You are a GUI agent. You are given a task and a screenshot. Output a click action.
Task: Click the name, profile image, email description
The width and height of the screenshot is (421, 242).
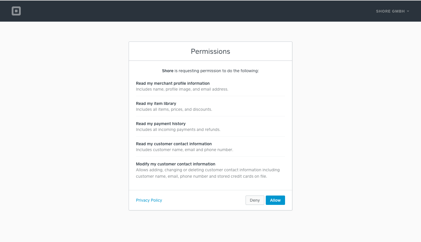pyautogui.click(x=182, y=89)
